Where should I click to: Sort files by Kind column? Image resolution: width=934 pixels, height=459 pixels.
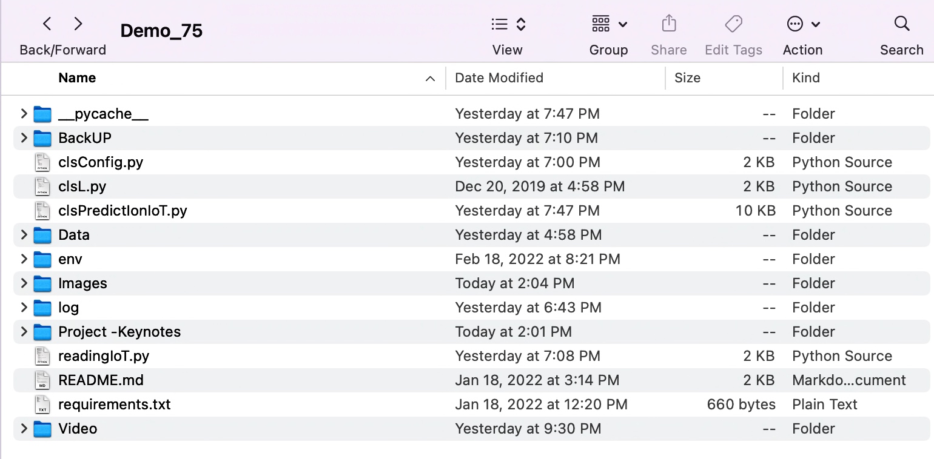805,78
